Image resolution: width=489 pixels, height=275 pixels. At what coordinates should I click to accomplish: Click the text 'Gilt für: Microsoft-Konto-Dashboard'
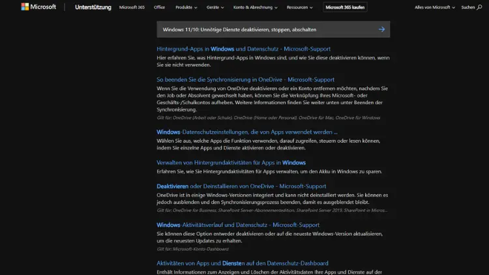click(193, 249)
